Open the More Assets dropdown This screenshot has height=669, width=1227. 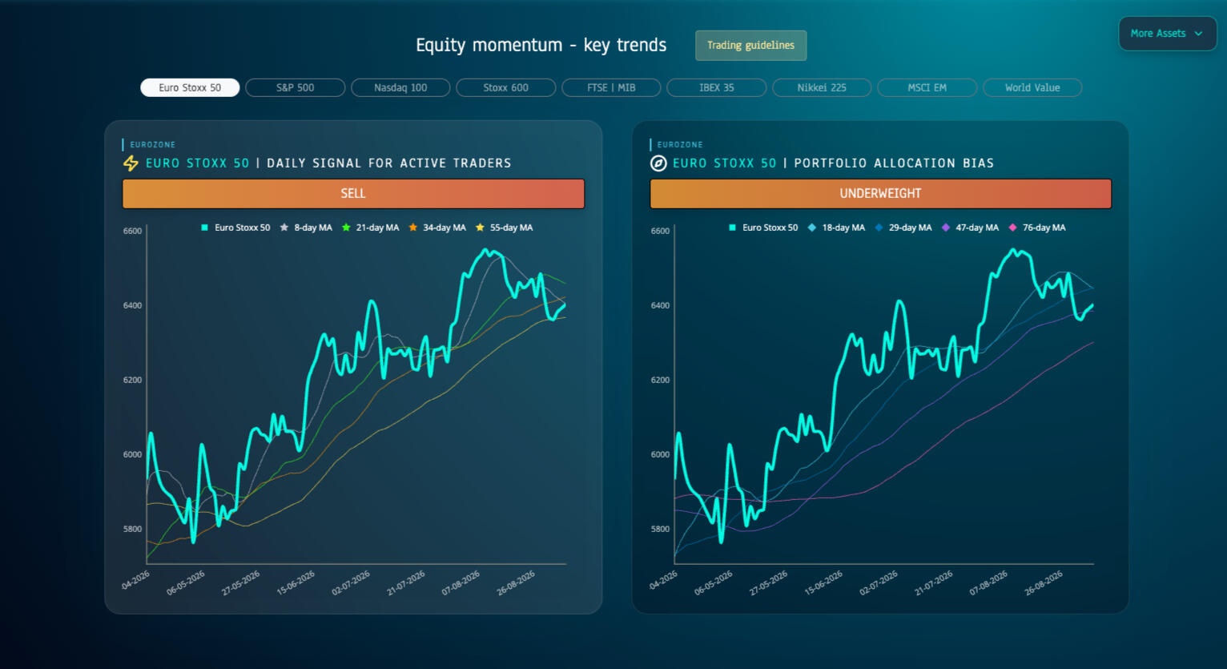tap(1167, 34)
